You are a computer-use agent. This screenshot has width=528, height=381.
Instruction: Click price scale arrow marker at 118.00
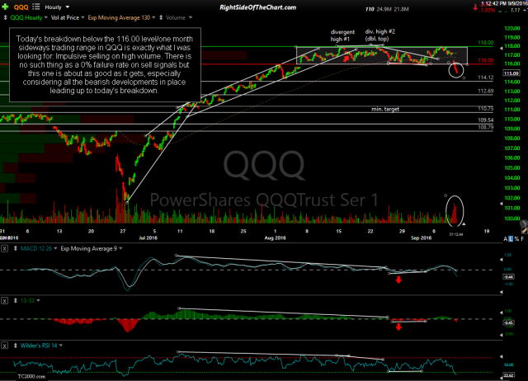[501, 48]
